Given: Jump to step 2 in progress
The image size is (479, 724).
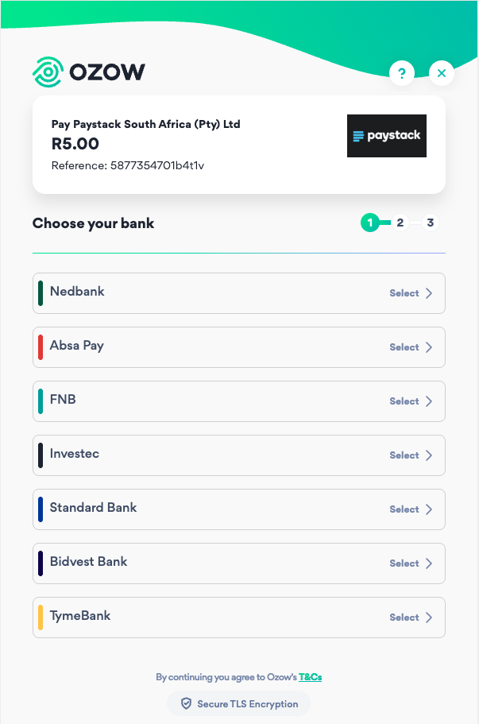Looking at the screenshot, I should [400, 223].
